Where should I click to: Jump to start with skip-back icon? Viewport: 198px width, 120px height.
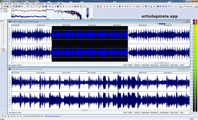122,6
